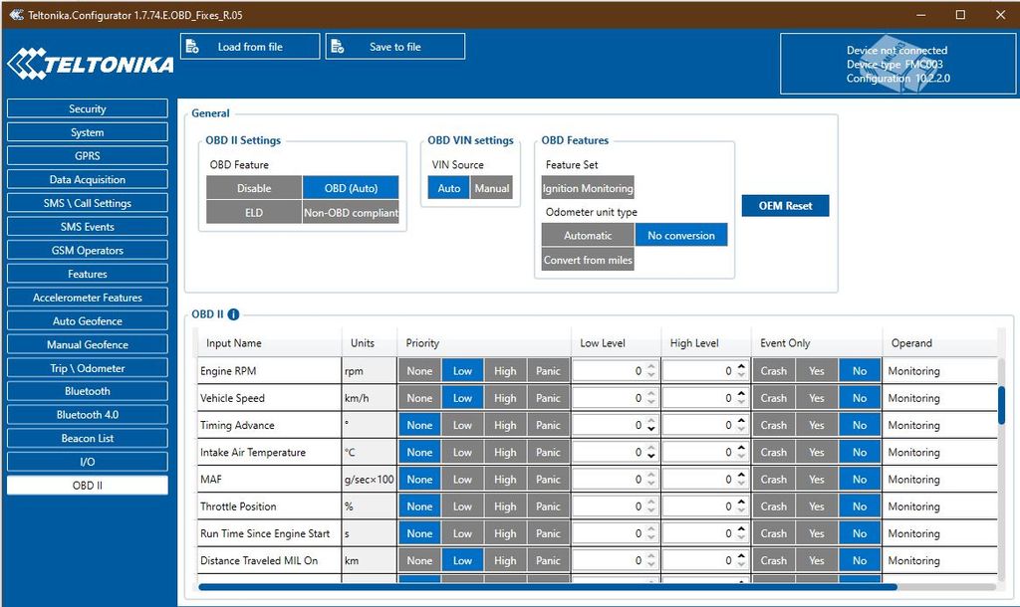1020x607 pixels.
Task: Set Timing Advance priority to High
Action: [x=505, y=425]
